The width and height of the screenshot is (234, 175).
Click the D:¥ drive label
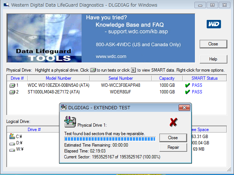click(x=19, y=143)
